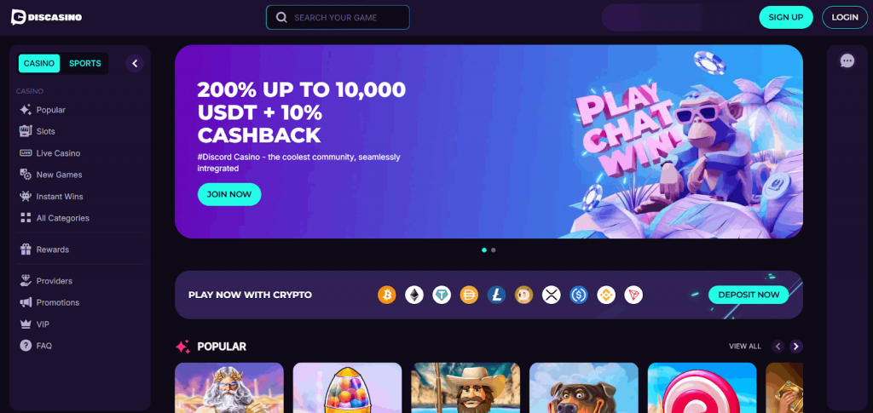Click the Bitcoin crypto icon
The height and width of the screenshot is (413, 873).
(x=387, y=295)
